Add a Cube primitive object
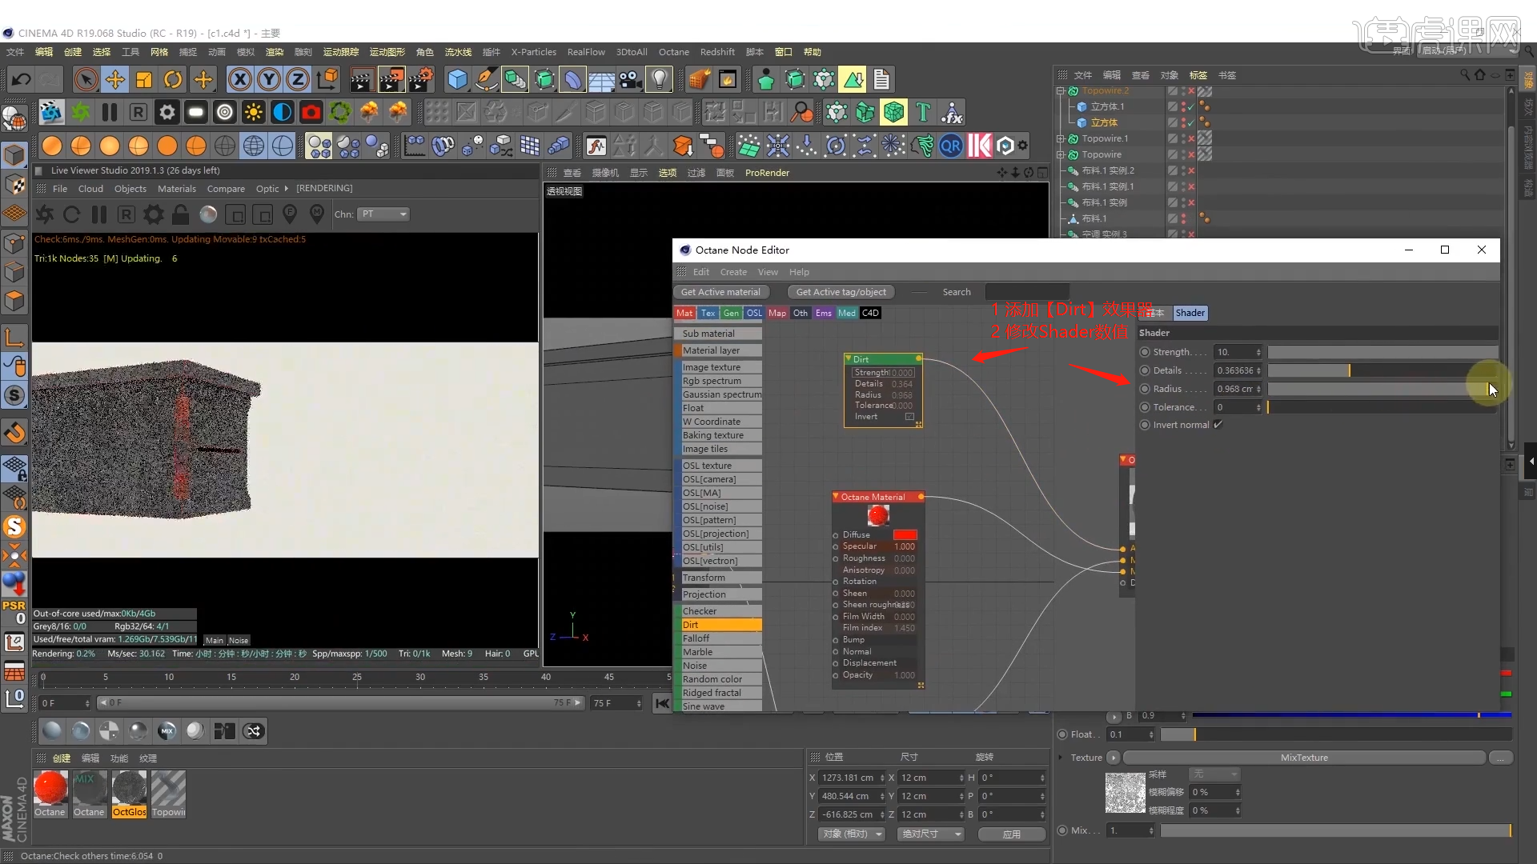This screenshot has height=864, width=1537. tap(457, 79)
